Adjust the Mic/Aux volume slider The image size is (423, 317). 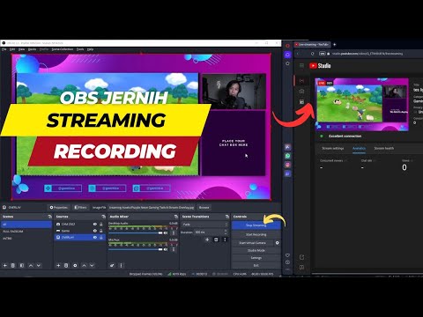click(x=136, y=249)
